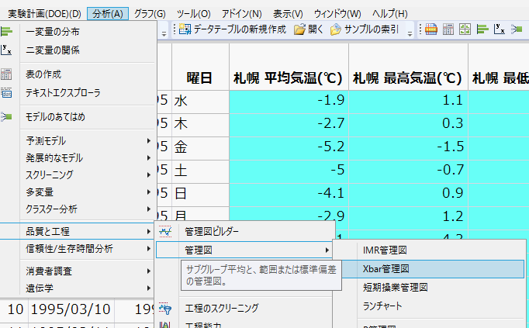Image resolution: width=529 pixels, height=328 pixels.
Task: Select 二変量の関係 menu item
Action: point(53,50)
